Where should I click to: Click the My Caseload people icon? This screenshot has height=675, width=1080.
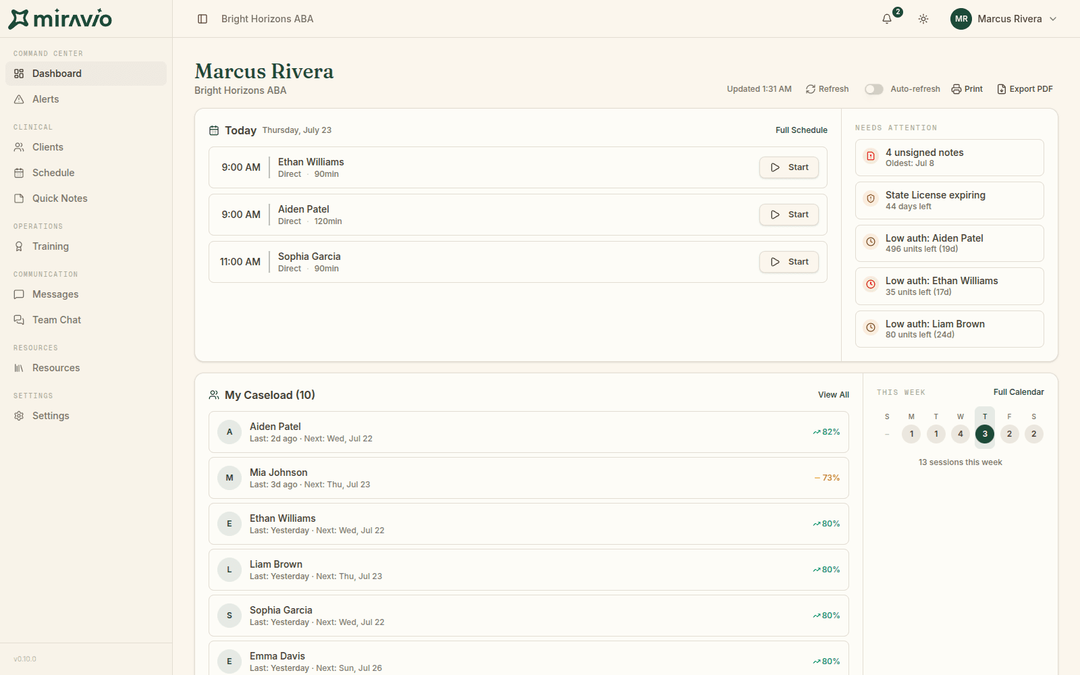(214, 395)
